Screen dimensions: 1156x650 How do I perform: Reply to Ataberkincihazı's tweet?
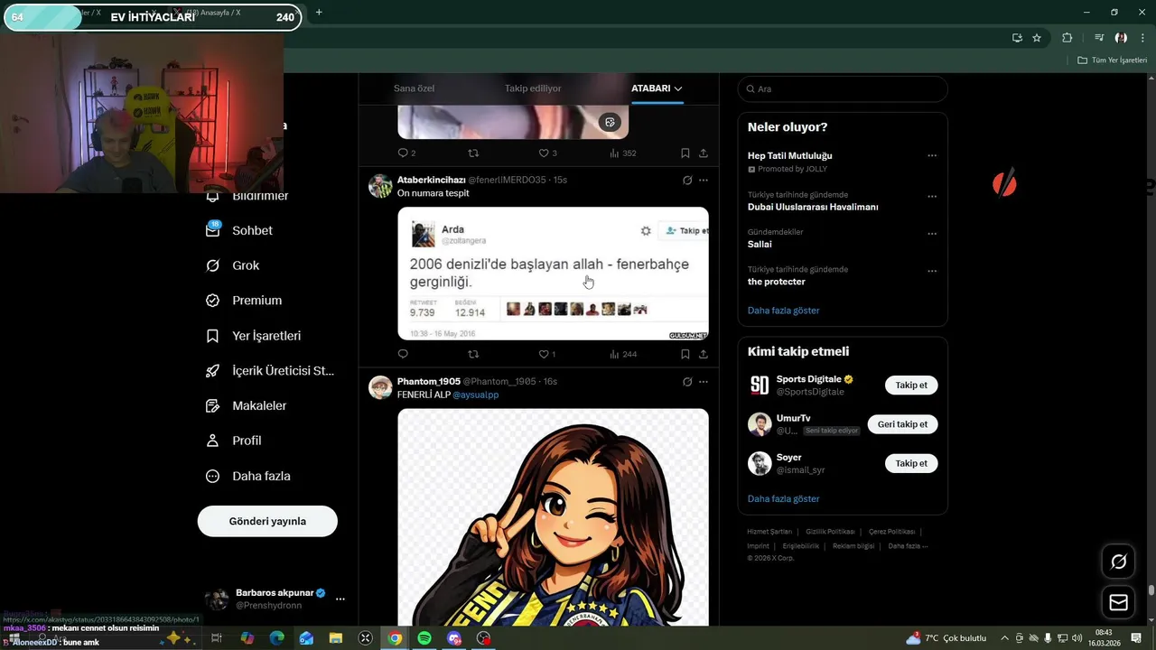pos(403,354)
